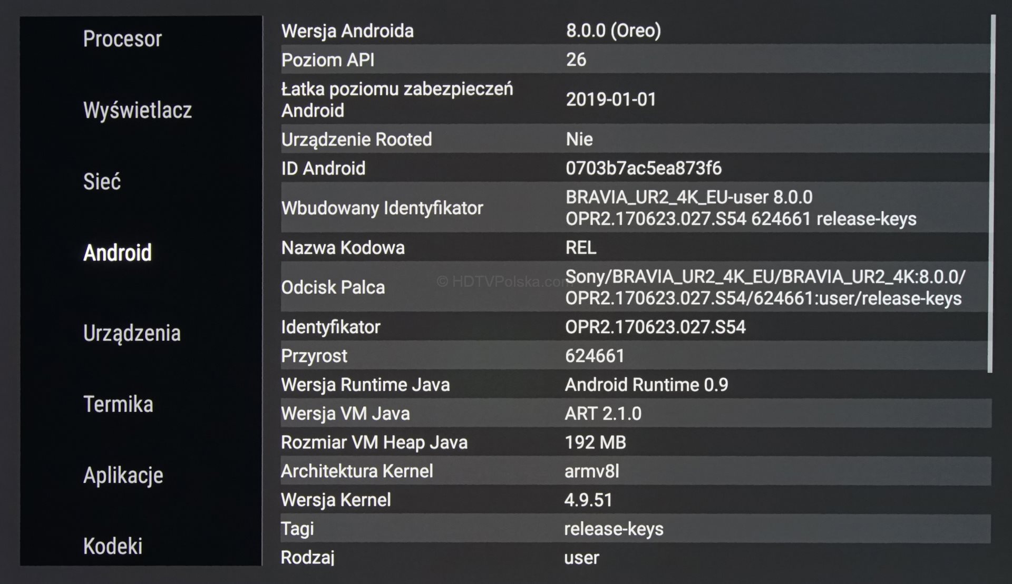Open the Kodeki section
This screenshot has height=584, width=1012.
coord(113,546)
